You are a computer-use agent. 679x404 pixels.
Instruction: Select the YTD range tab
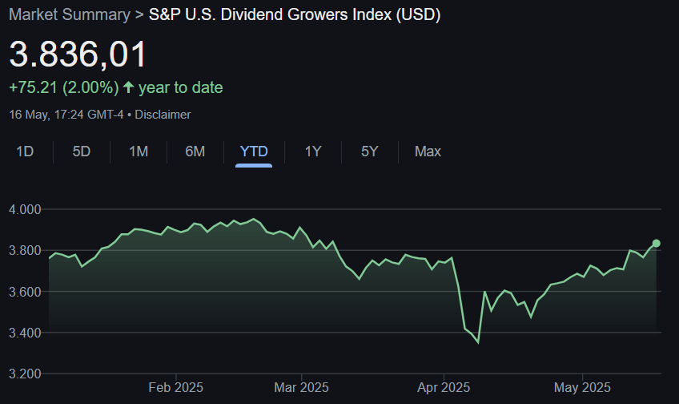(254, 151)
